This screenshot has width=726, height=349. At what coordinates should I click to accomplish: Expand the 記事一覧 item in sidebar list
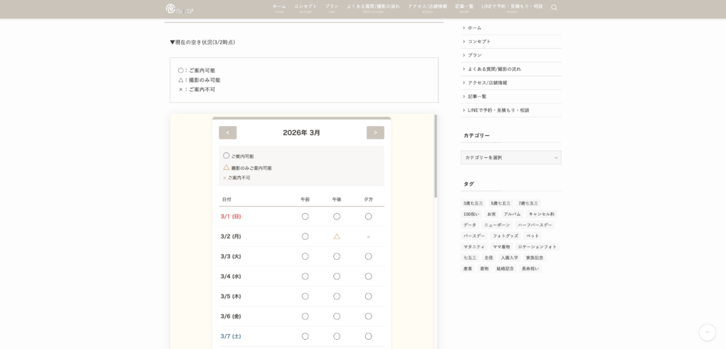[x=476, y=96]
